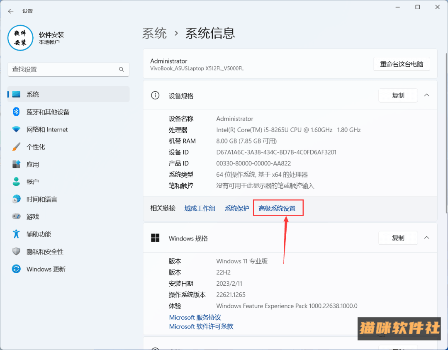Open 应用 settings page

pos(68,164)
